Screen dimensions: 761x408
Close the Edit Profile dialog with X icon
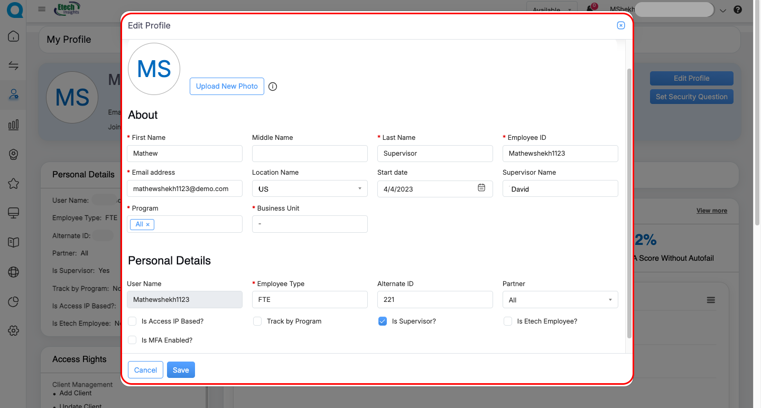(621, 25)
